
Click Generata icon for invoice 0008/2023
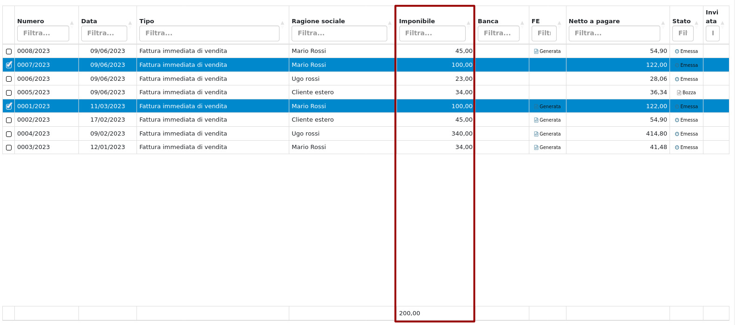click(x=536, y=52)
